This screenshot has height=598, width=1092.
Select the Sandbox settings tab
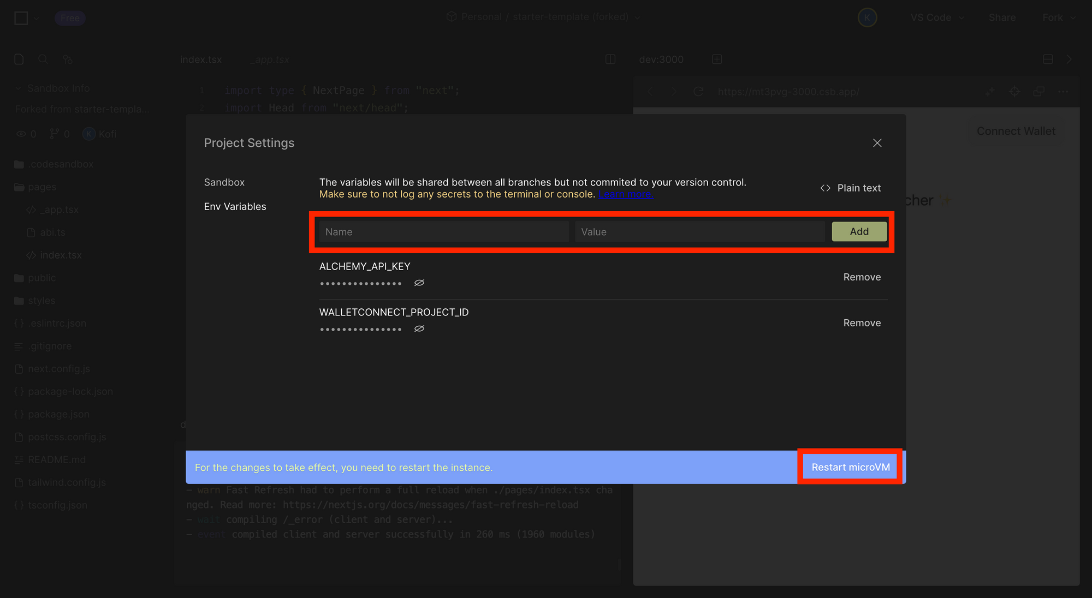224,182
